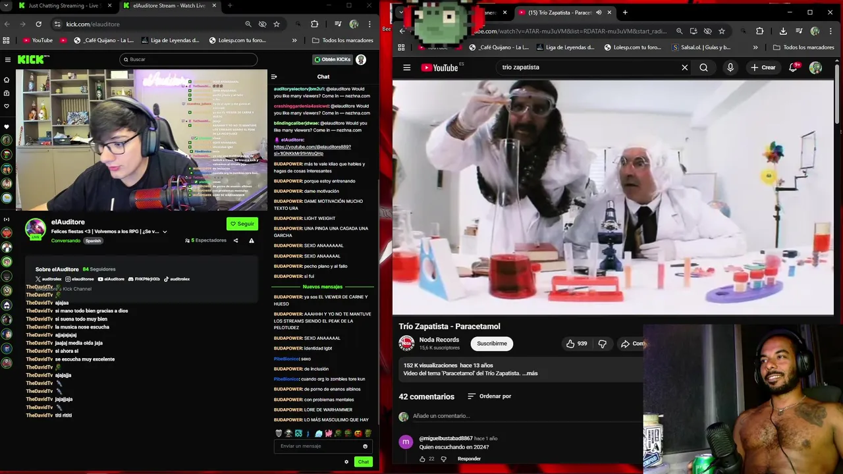This screenshot has width=843, height=474.
Task: Open the 'Conversando' category link
Action: pos(66,240)
